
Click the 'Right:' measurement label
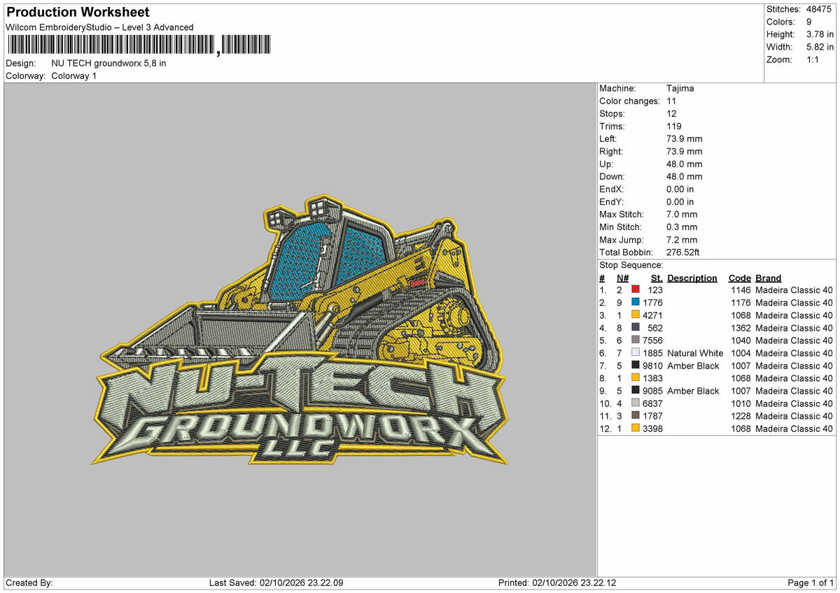tap(611, 151)
